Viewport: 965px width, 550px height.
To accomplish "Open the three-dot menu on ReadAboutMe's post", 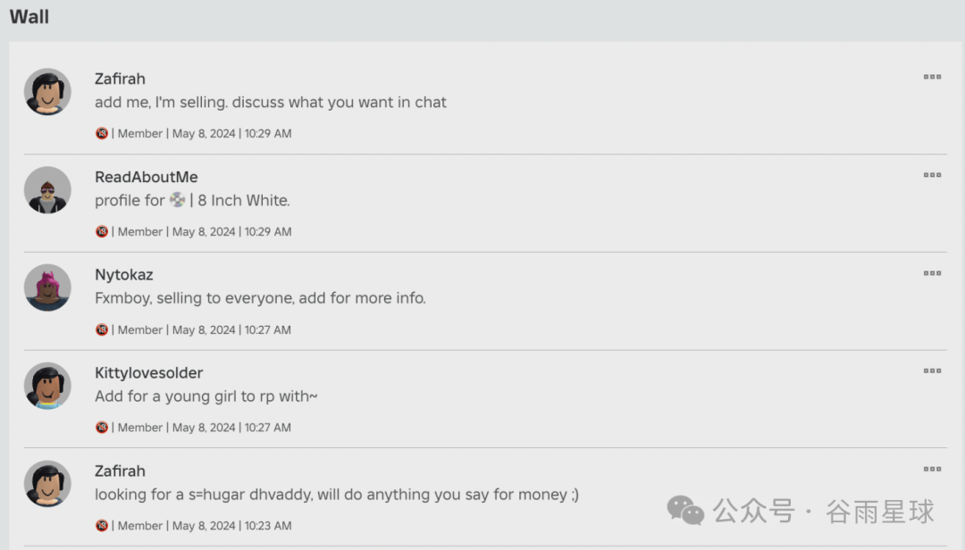I will 932,175.
